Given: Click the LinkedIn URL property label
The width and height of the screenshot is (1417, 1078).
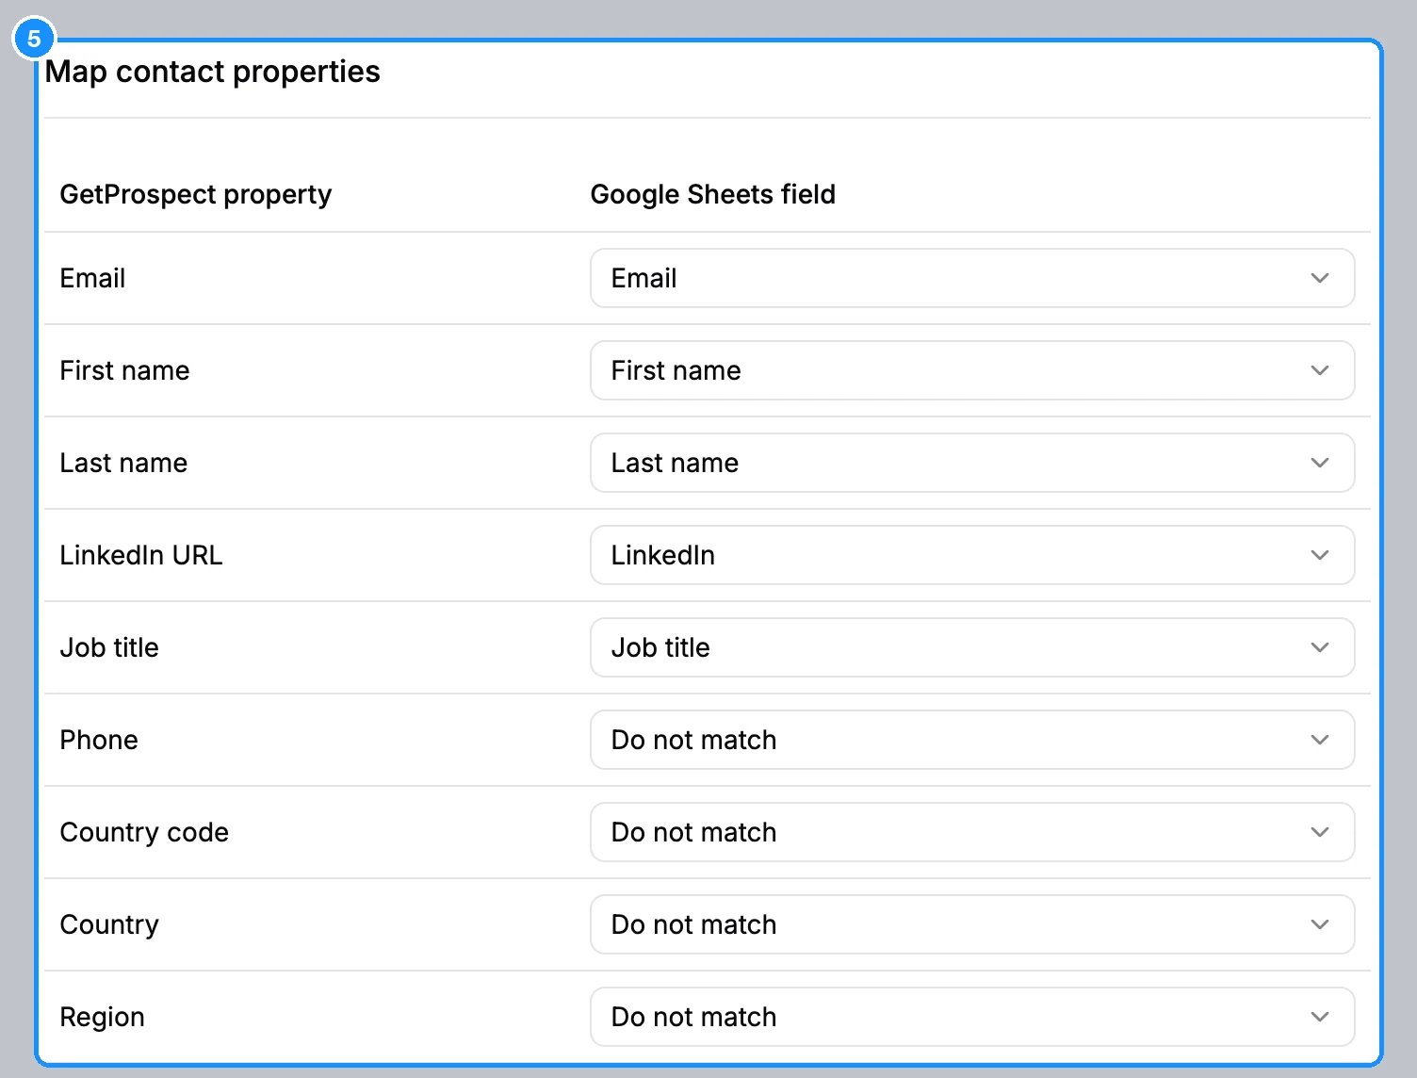Looking at the screenshot, I should [x=141, y=555].
